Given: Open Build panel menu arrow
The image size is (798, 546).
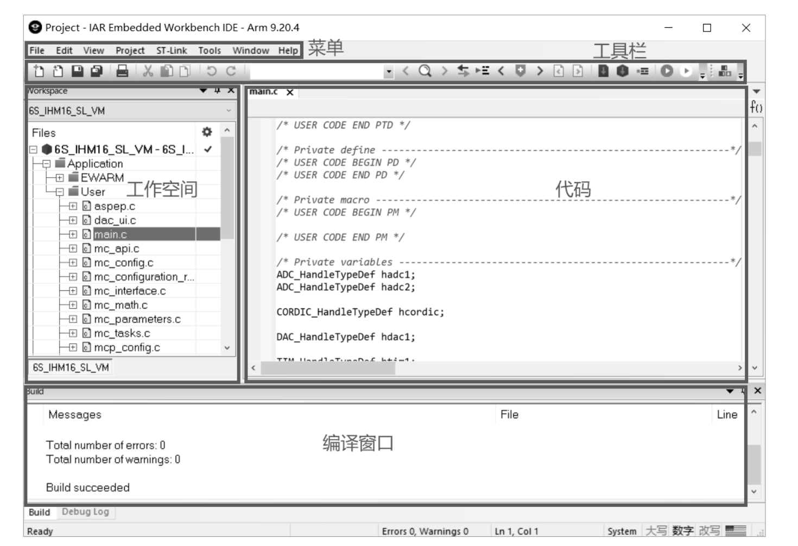Looking at the screenshot, I should [x=730, y=391].
